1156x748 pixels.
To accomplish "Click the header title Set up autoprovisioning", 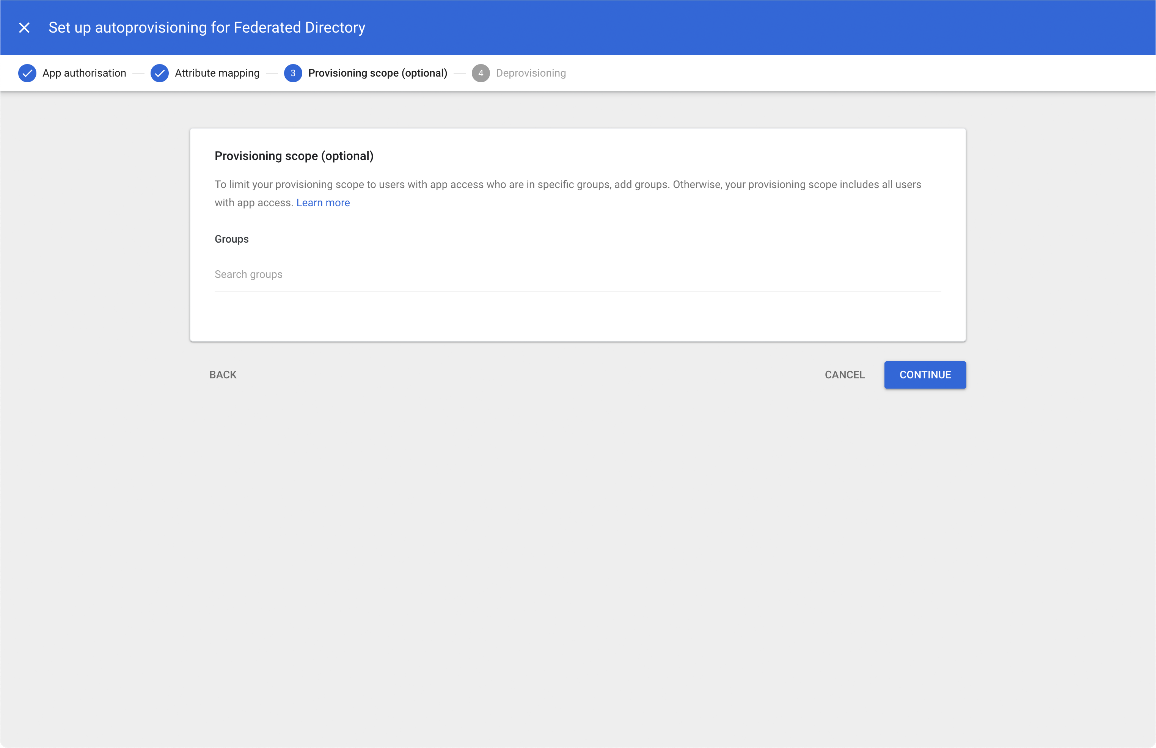I will [206, 28].
